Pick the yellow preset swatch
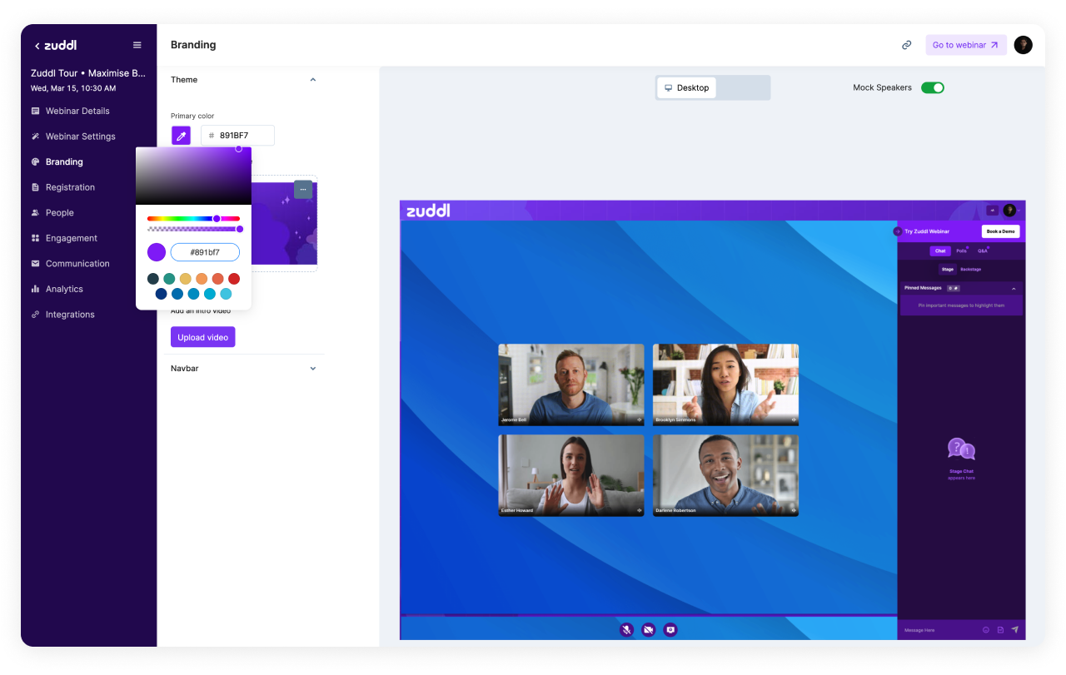1066x675 pixels. [x=186, y=279]
